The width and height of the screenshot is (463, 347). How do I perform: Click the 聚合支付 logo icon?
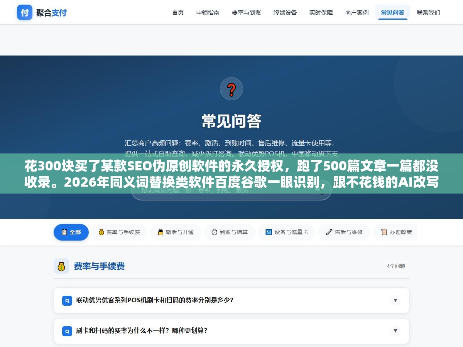[25, 12]
